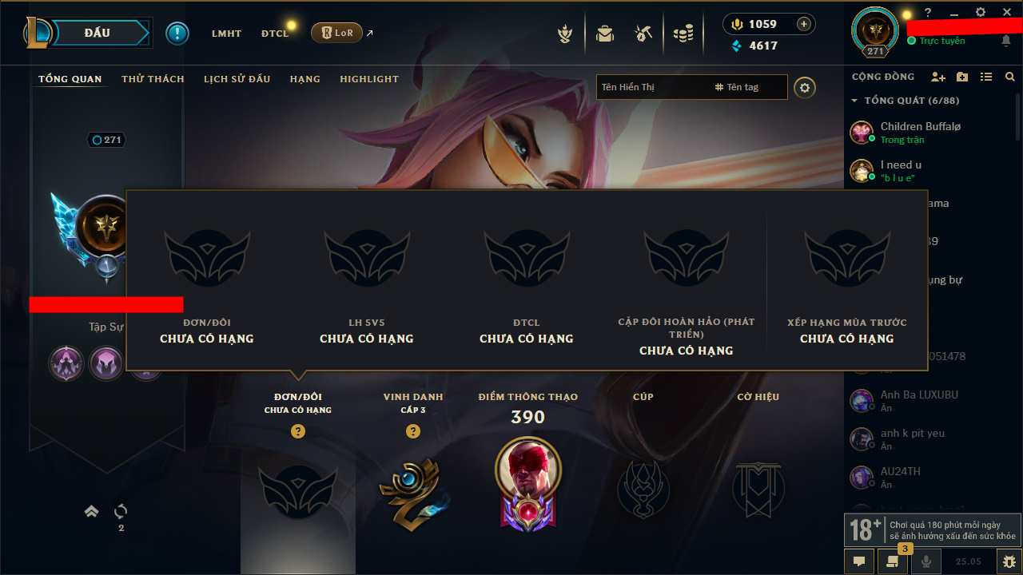Toggle the microphone mute button
Viewport: 1023px width, 575px height.
[x=926, y=561]
